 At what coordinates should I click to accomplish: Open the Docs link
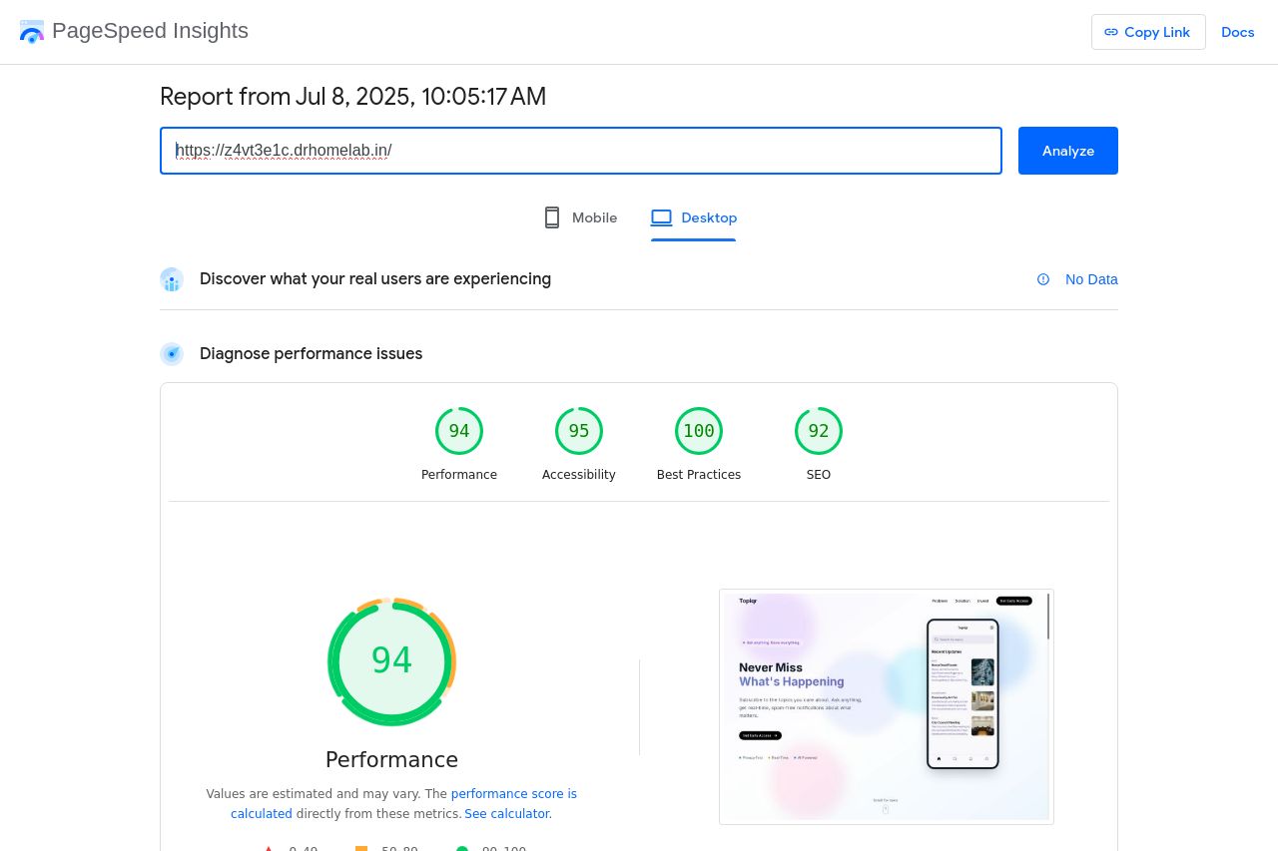[x=1237, y=32]
